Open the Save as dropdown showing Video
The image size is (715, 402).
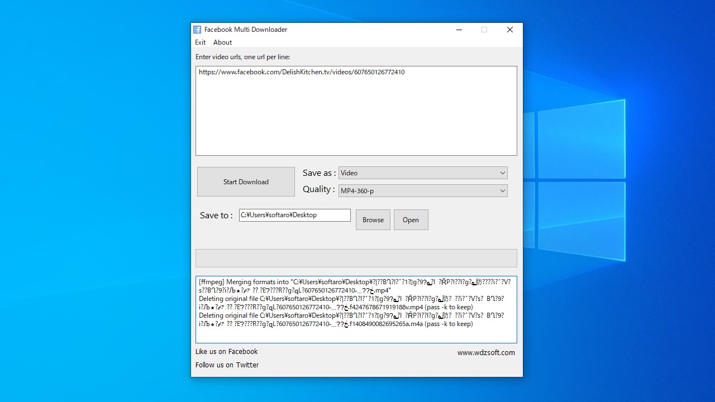(423, 173)
